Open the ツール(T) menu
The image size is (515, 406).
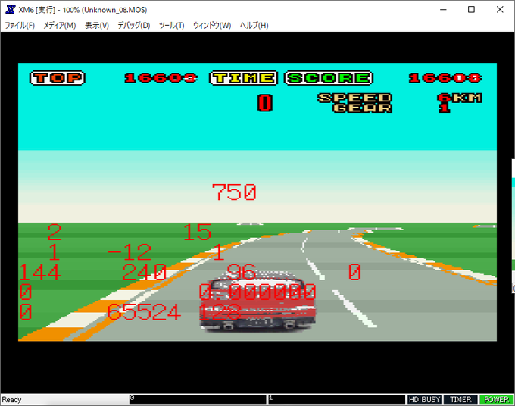(171, 25)
